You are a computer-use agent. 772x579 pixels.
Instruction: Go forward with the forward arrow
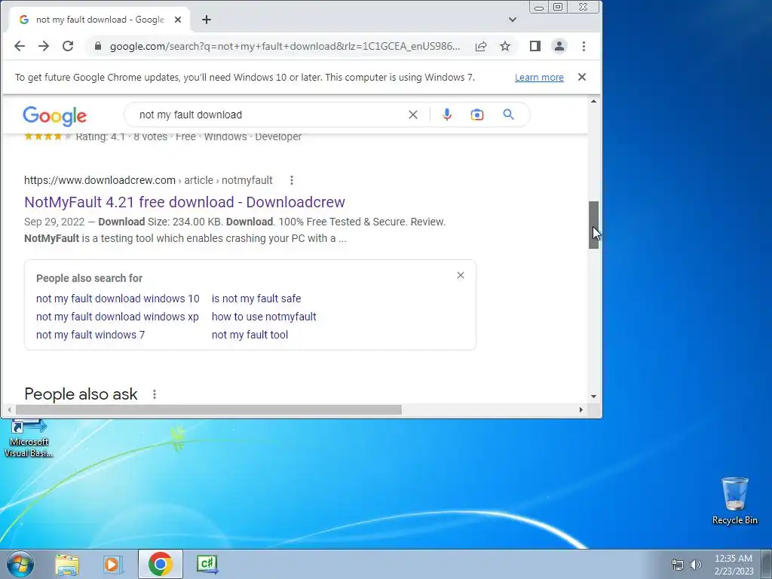[x=44, y=46]
